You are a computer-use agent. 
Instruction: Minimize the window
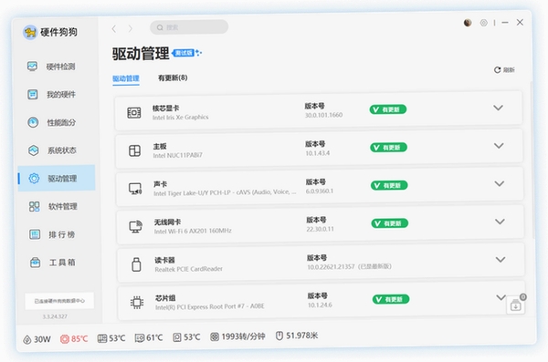[505, 23]
